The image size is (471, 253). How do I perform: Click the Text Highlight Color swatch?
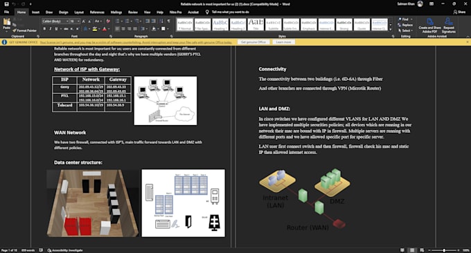point(95,29)
